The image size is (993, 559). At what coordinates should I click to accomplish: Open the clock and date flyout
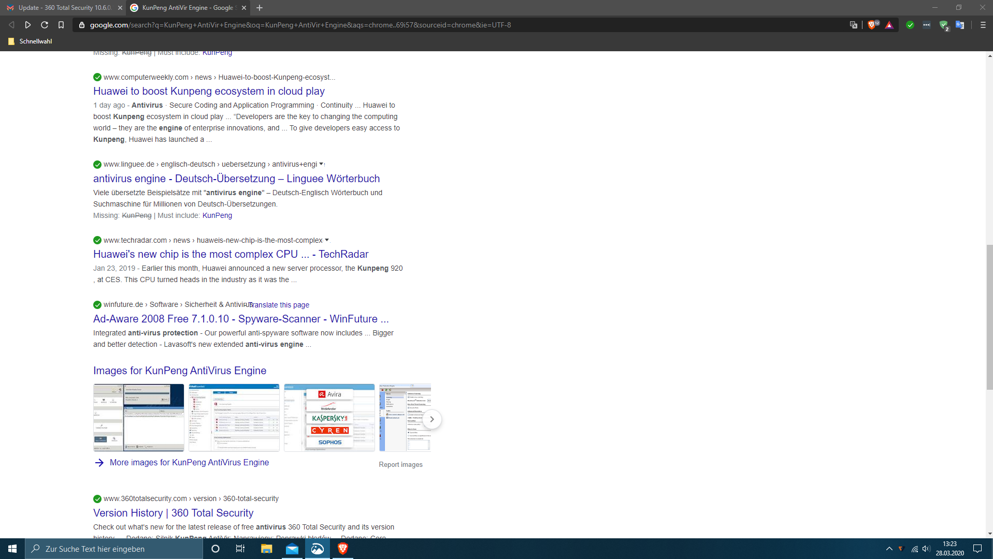pos(949,549)
